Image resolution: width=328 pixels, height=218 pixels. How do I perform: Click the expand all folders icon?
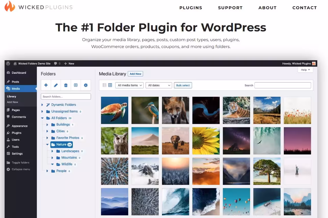coord(76,85)
